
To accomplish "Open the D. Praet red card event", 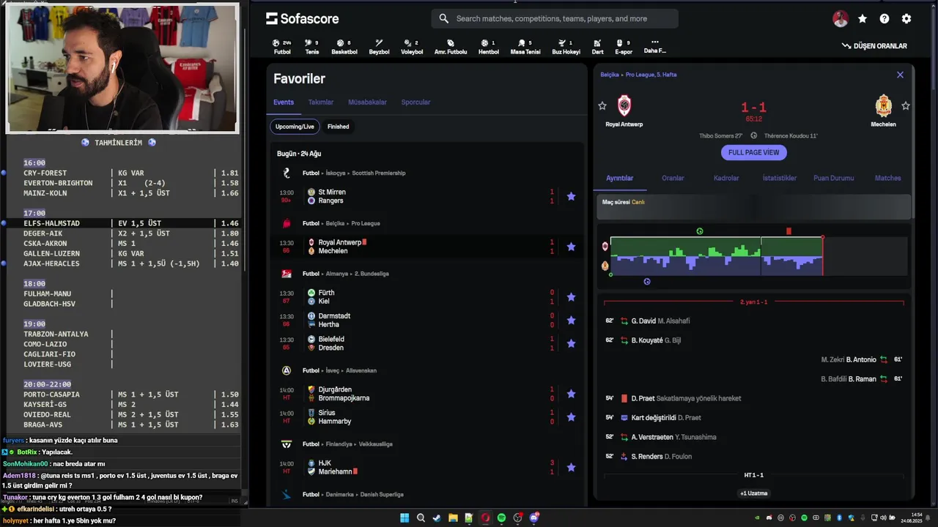I will [x=753, y=398].
